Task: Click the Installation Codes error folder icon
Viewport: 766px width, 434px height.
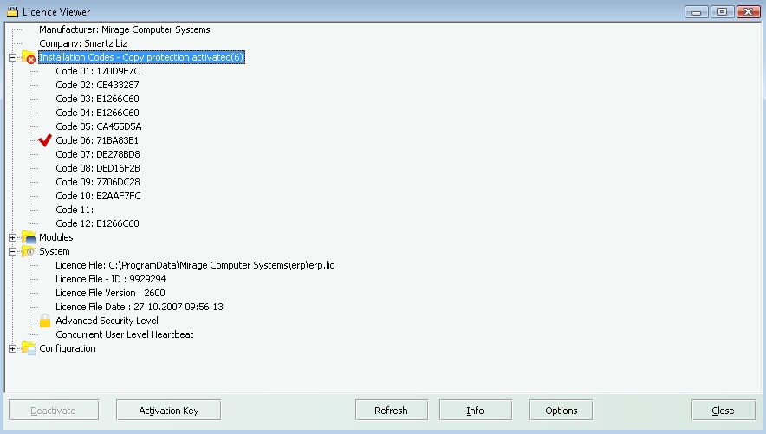Action: tap(29, 58)
